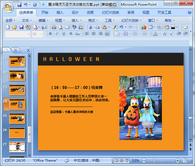Switch to the 审阅 ribbon tab
Image resolution: width=195 pixels, height=166 pixels.
pyautogui.click(x=131, y=13)
